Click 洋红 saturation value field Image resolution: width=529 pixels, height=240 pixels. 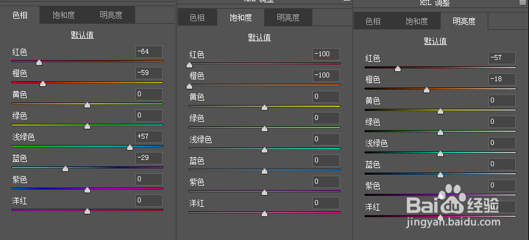(x=326, y=202)
